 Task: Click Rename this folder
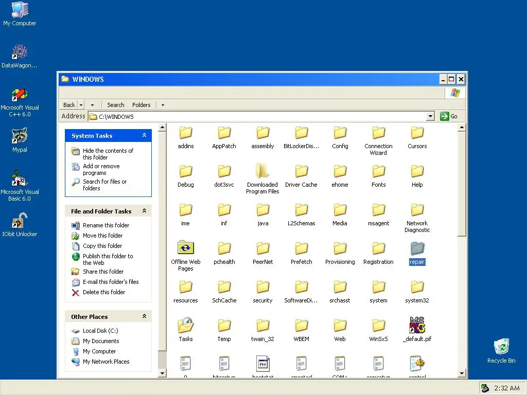click(106, 225)
